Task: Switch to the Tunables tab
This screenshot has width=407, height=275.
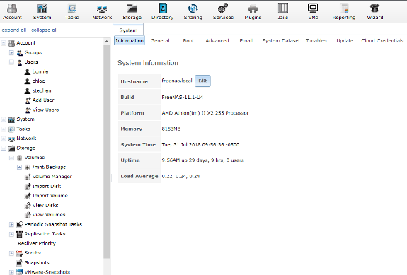Action: point(316,41)
